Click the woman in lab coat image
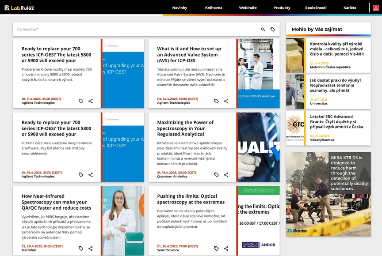 click(x=123, y=221)
